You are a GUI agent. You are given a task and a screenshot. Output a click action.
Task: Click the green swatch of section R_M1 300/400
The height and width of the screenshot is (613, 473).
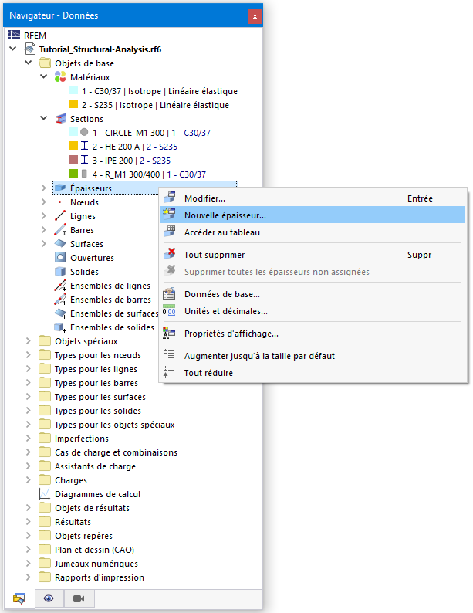coord(73,173)
